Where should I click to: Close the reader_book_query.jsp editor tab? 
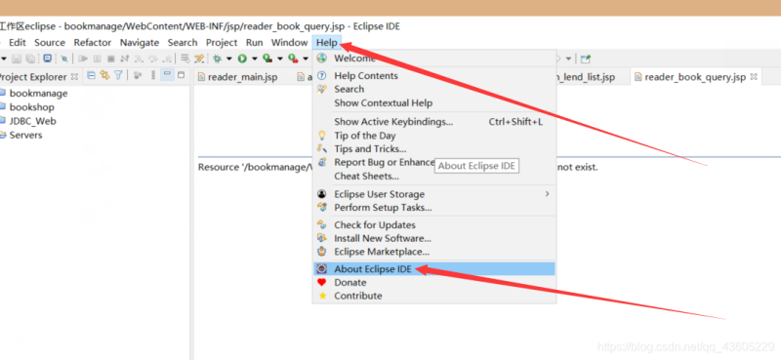pyautogui.click(x=754, y=77)
